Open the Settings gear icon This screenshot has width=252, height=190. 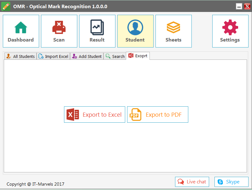point(230,27)
